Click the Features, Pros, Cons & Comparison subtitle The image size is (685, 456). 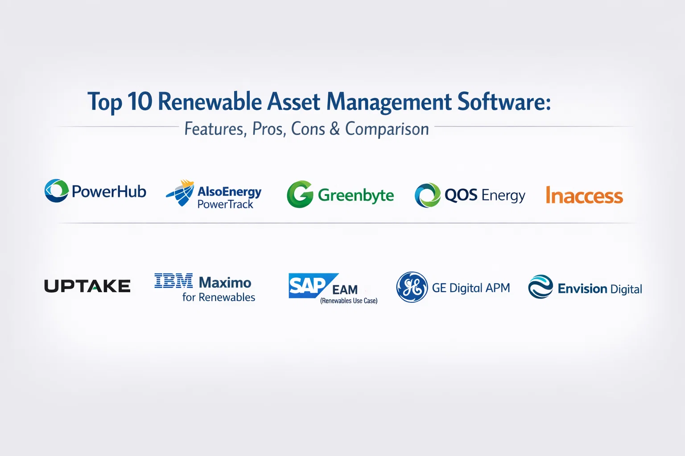click(306, 129)
